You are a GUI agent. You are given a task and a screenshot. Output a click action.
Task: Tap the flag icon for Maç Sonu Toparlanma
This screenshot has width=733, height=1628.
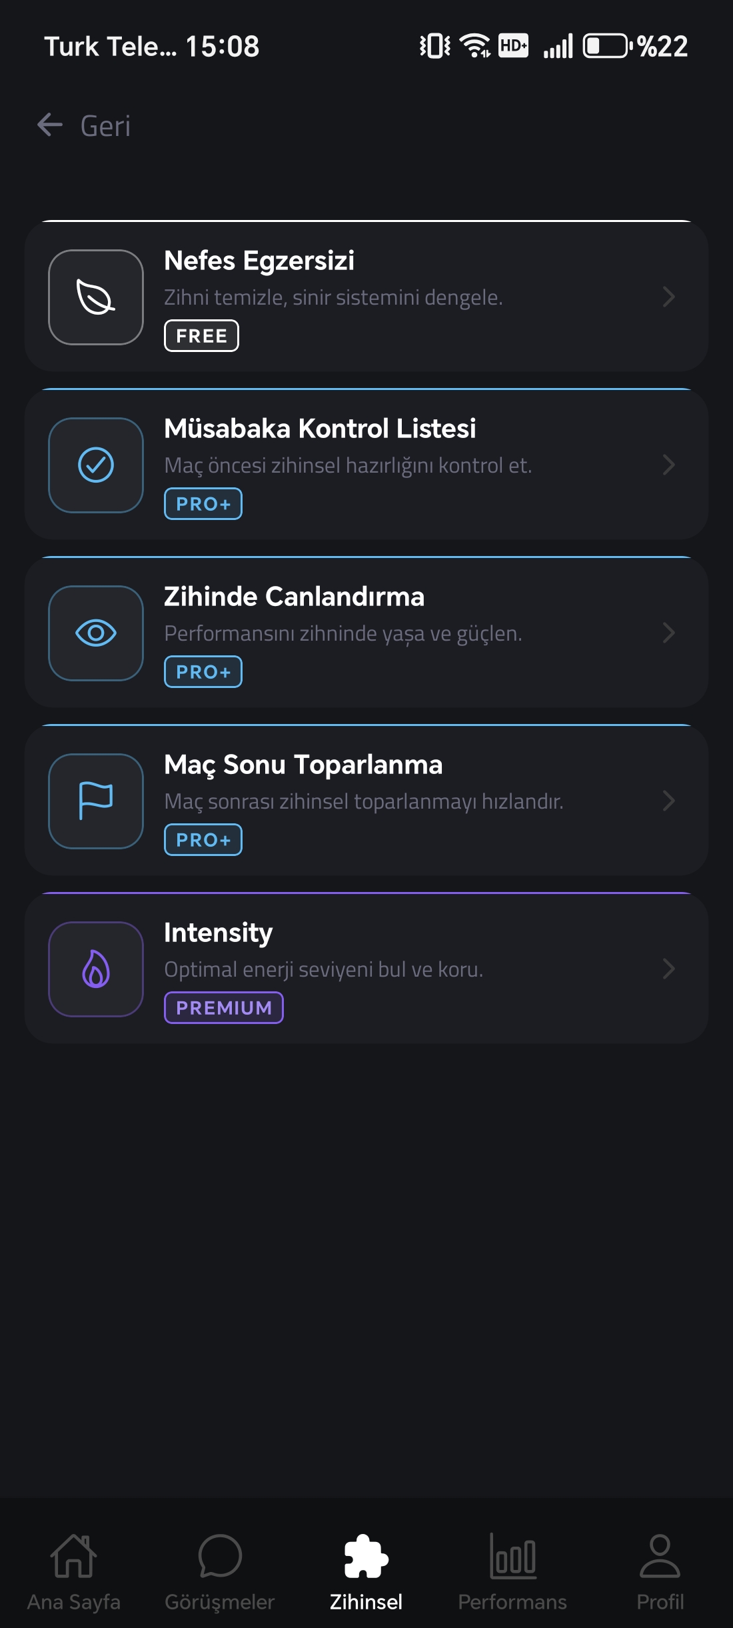[x=96, y=801]
